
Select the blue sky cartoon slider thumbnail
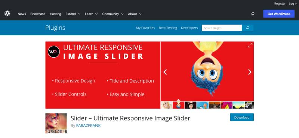tap(203, 105)
